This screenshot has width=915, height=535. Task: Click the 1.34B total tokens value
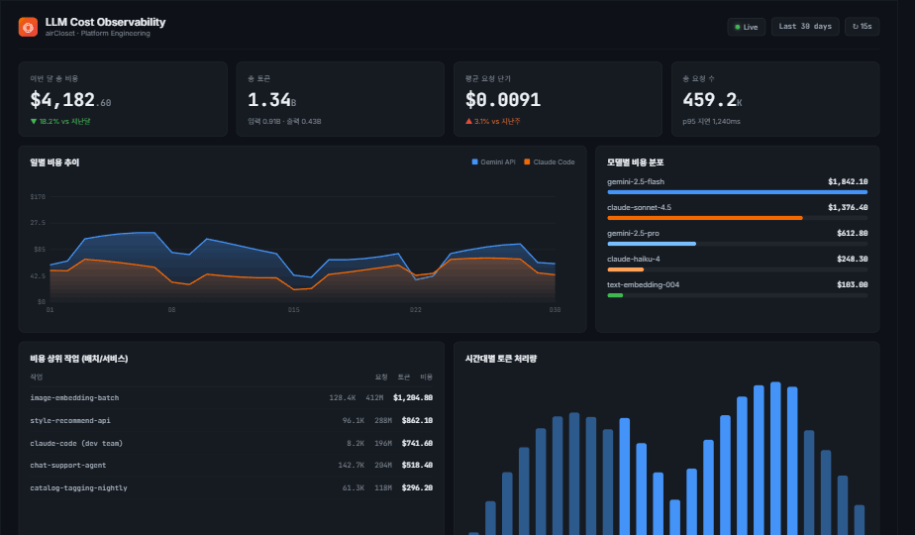point(272,100)
